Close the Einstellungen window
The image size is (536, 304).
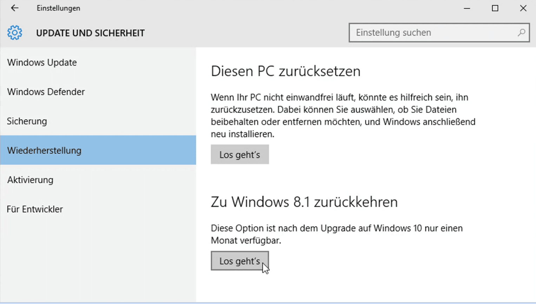[523, 8]
